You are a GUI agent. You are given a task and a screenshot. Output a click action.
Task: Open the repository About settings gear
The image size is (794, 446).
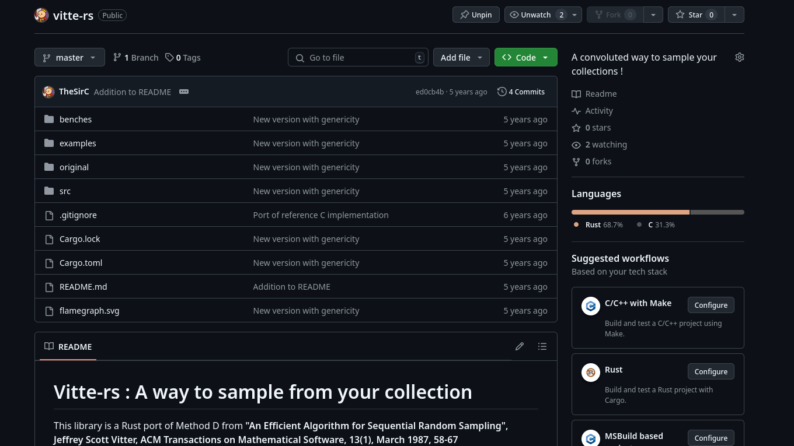click(x=740, y=57)
